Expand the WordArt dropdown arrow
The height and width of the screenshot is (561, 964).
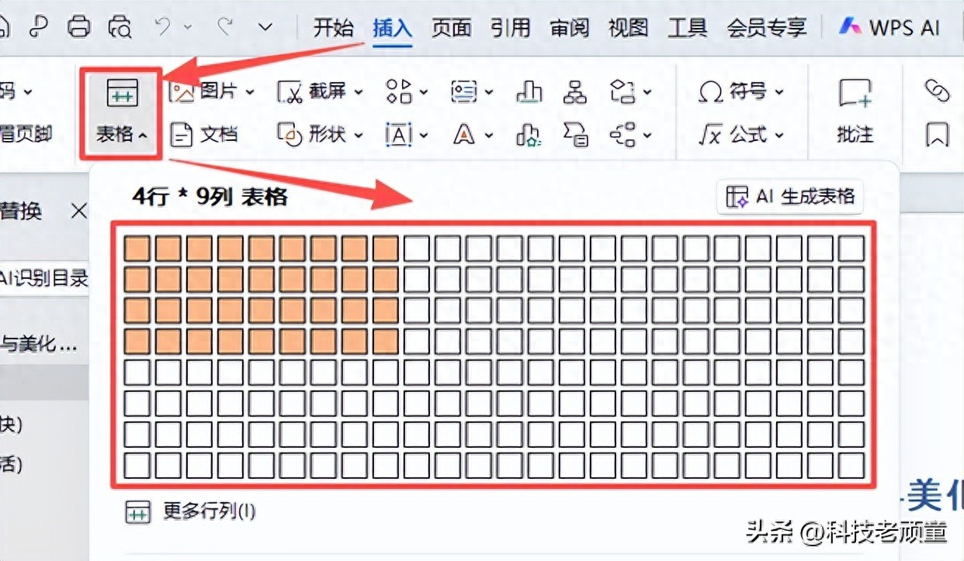[x=488, y=136]
